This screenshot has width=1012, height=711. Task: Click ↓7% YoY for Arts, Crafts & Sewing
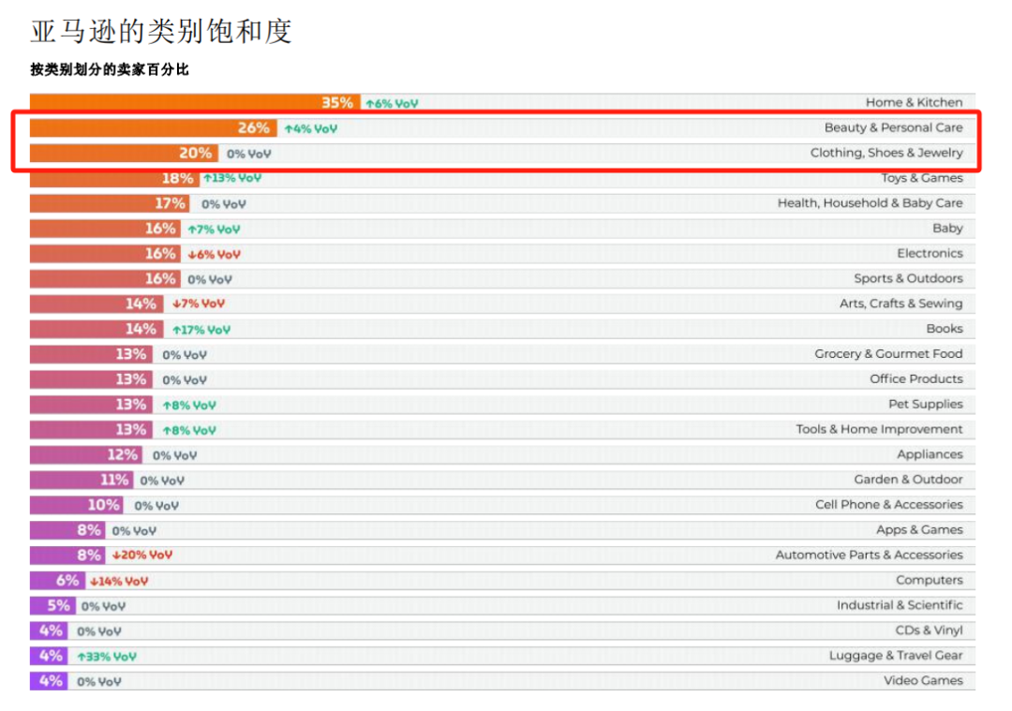[198, 304]
